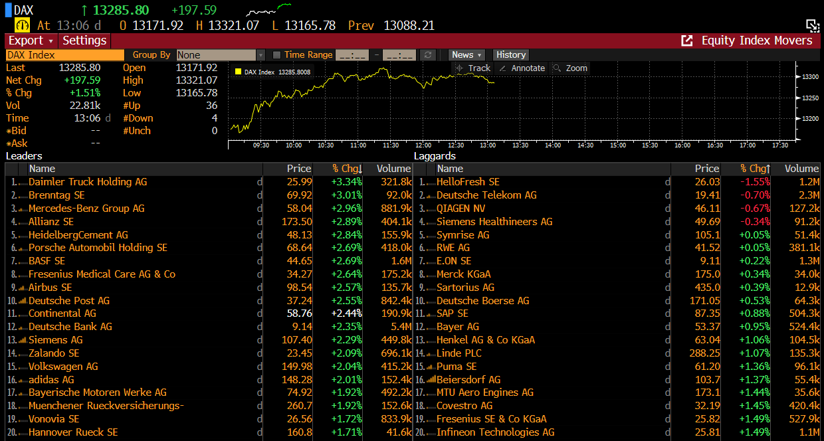Click the pop-out icon beside Equity Index Movers
The image size is (824, 441).
(x=686, y=41)
